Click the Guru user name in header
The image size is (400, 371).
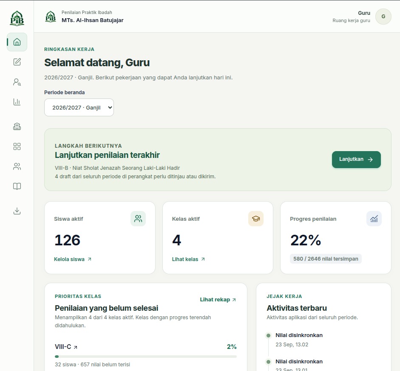point(364,13)
